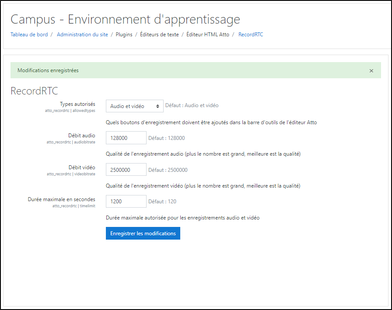Click the RecordRTC section heading

pos(34,91)
